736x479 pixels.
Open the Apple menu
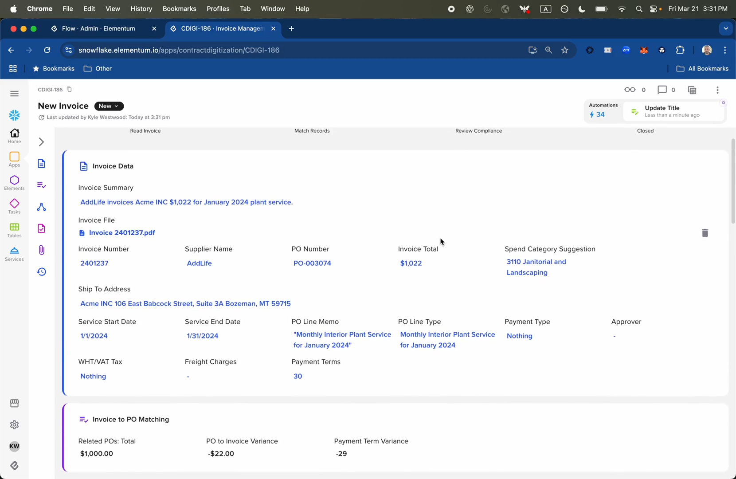coord(13,9)
